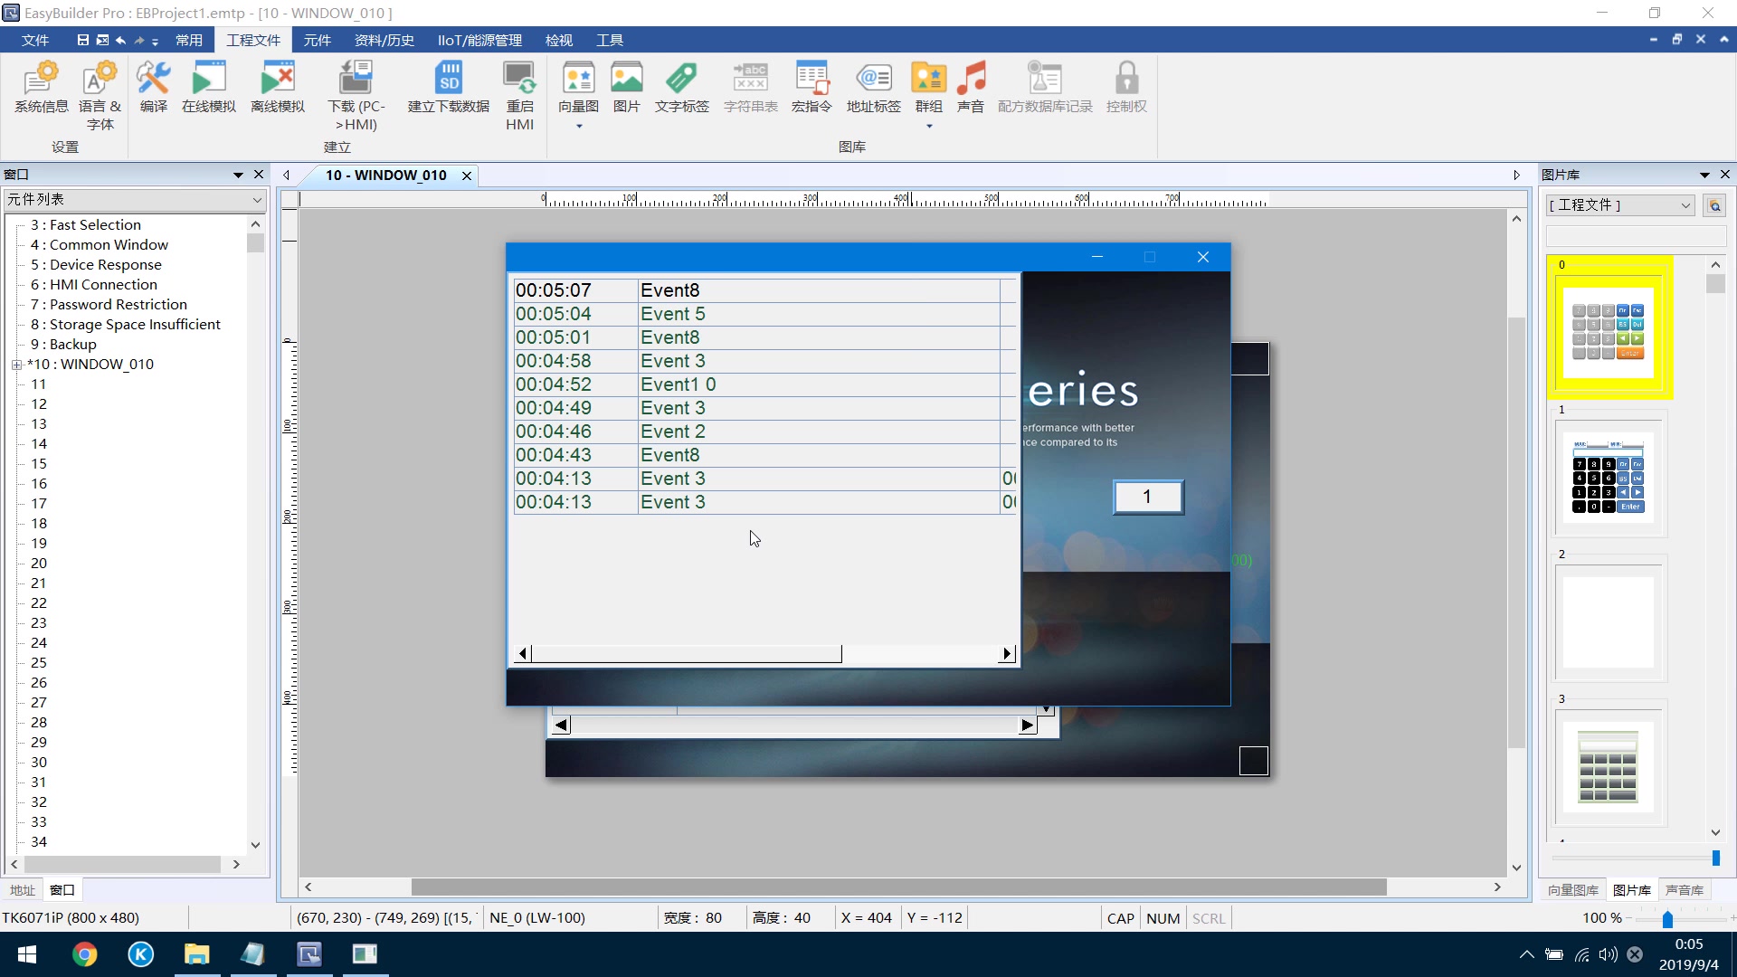The height and width of the screenshot is (977, 1737).
Task: Expand the 向量图 dropdown arrow
Action: pyautogui.click(x=579, y=127)
